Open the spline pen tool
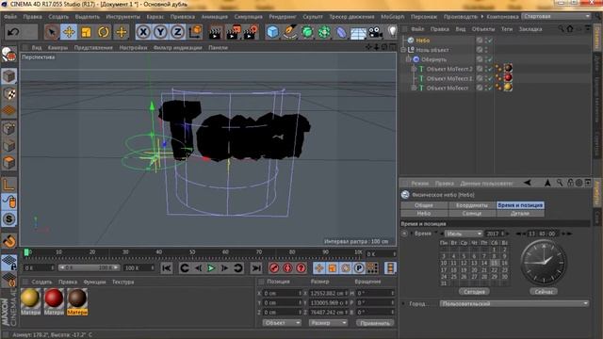This screenshot has width=603, height=339. pyautogui.click(x=289, y=32)
